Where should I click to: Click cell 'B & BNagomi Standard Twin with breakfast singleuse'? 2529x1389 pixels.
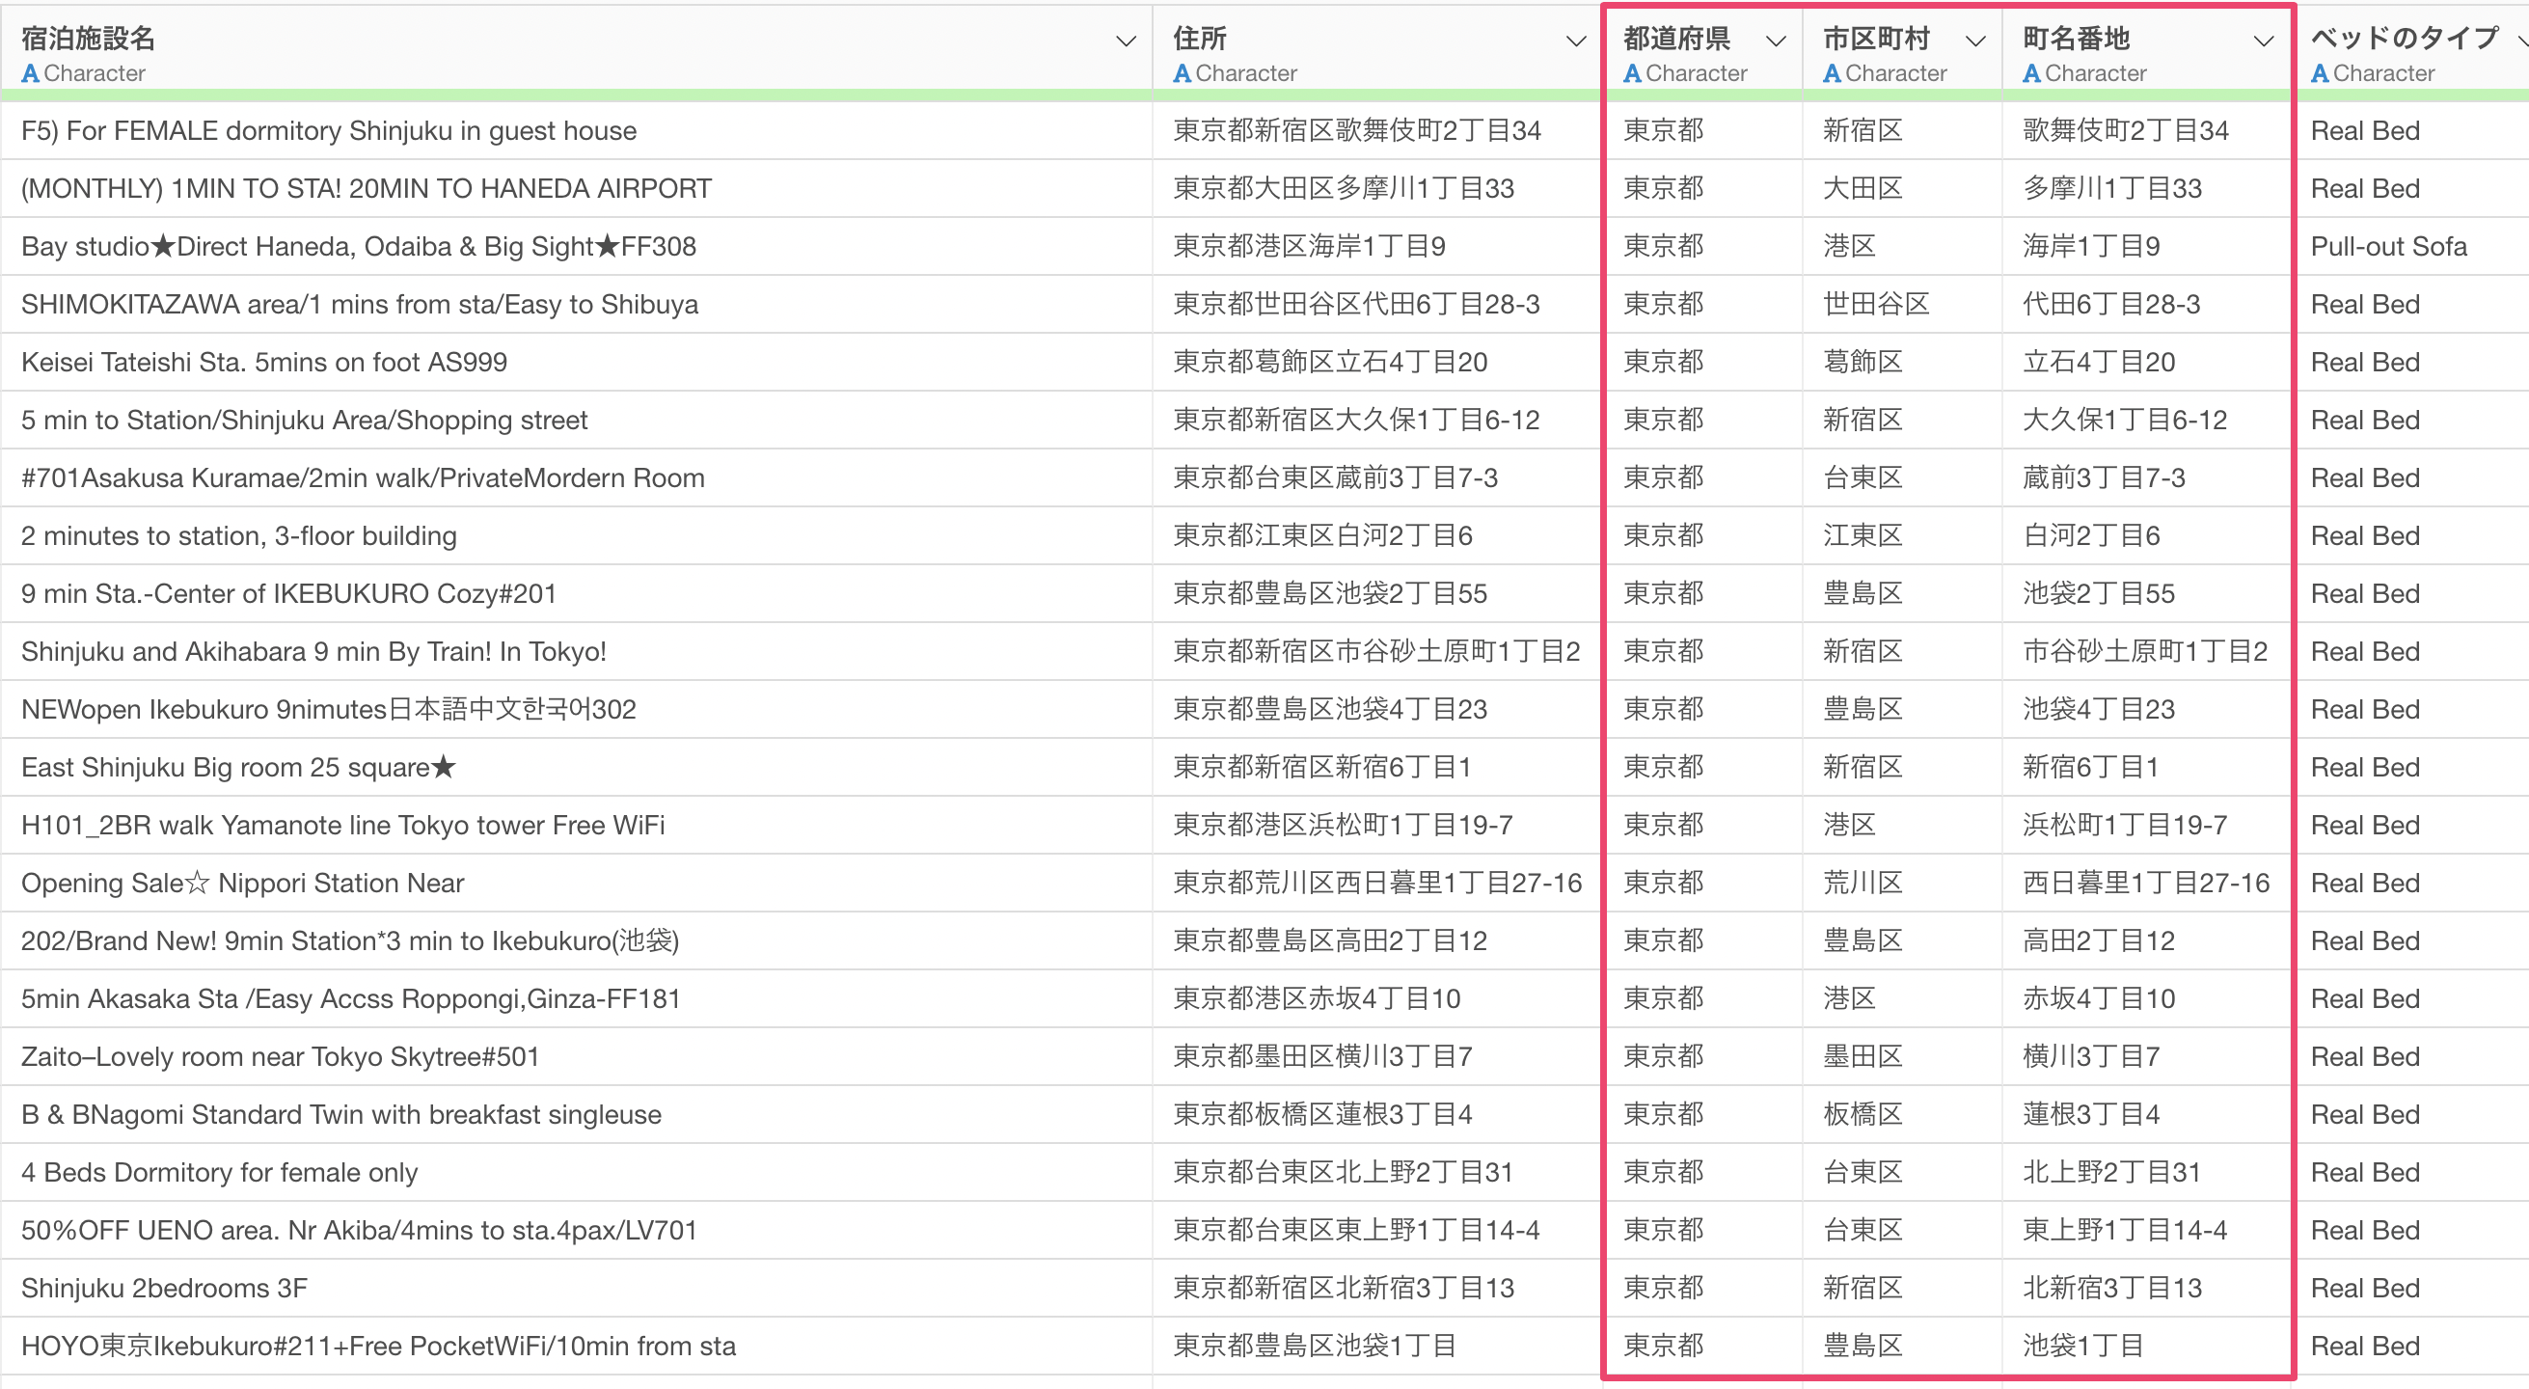576,1115
